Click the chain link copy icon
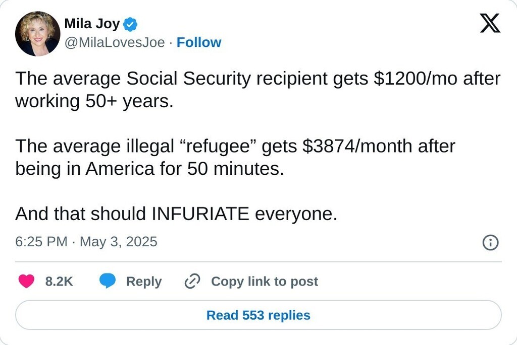The height and width of the screenshot is (345, 517). pyautogui.click(x=192, y=281)
